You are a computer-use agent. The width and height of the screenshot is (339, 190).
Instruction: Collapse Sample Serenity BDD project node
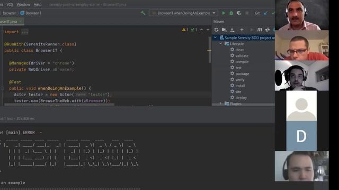215,37
